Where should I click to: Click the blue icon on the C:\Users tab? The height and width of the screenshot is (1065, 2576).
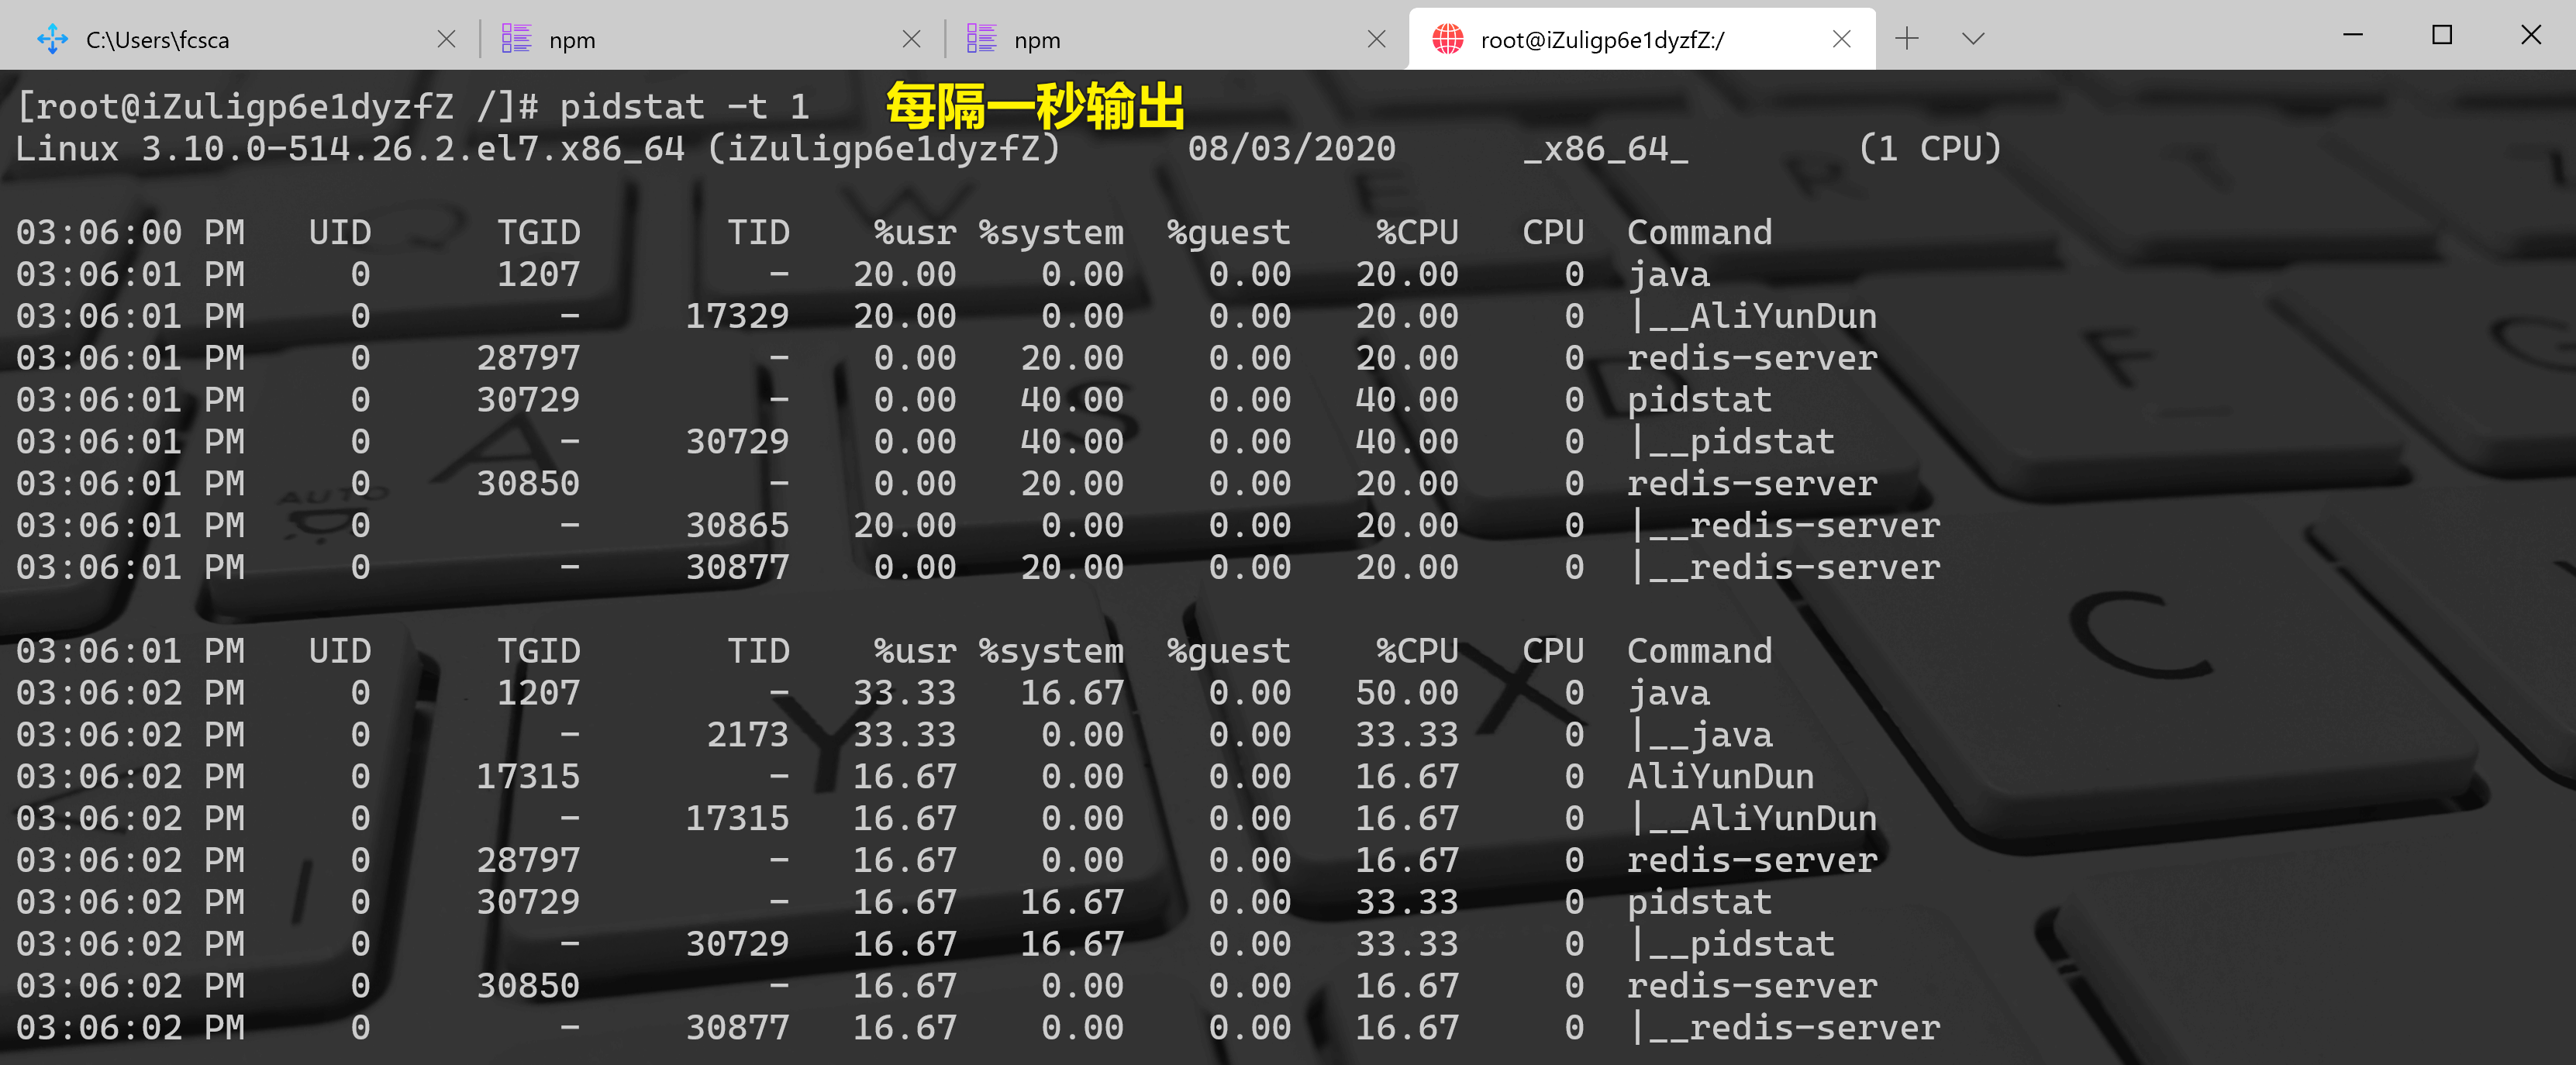52,39
